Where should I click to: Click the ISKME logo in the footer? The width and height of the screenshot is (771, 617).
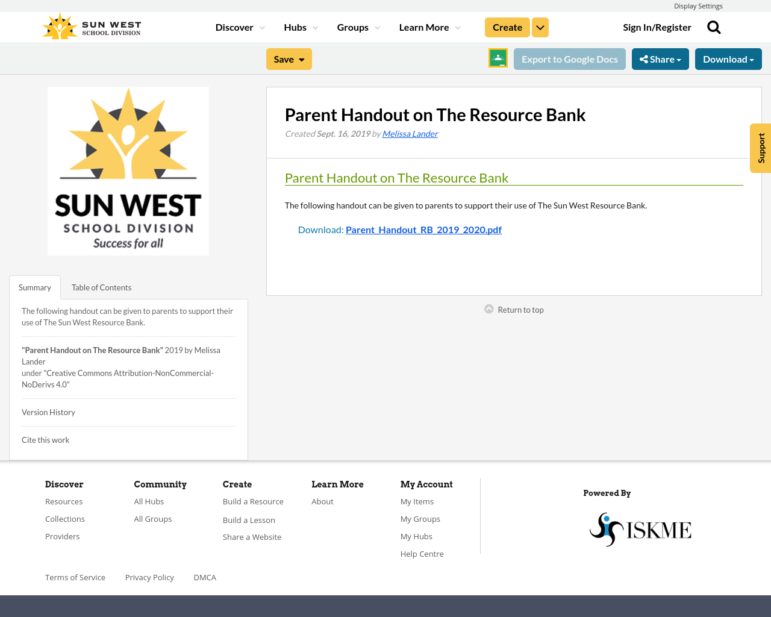pyautogui.click(x=640, y=528)
